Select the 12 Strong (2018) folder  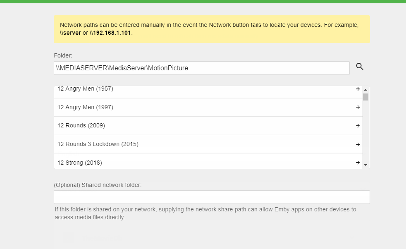click(79, 163)
